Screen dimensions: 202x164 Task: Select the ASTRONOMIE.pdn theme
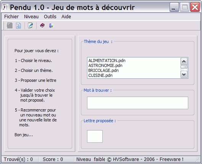click(105, 65)
